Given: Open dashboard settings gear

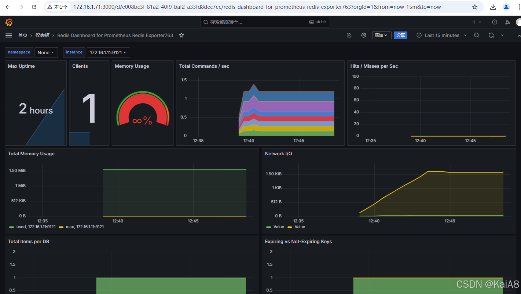Looking at the screenshot, I should pos(364,36).
